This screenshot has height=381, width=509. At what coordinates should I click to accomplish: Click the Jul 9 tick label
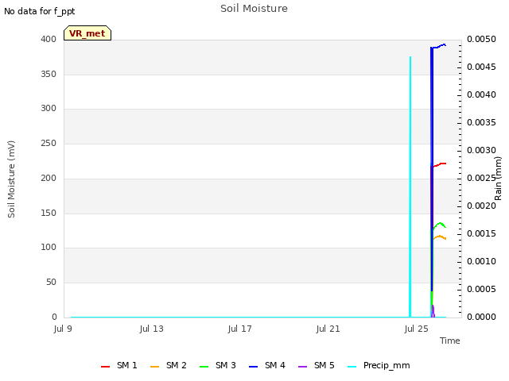(63, 329)
